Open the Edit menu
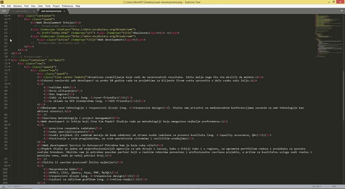The width and height of the screenshot is (345, 189). [x=9, y=6]
